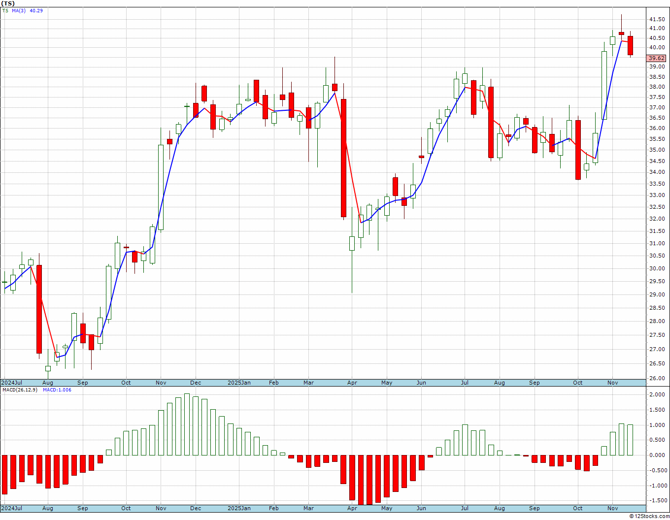Viewport: 670px width, 520px height.
Task: Select Jun label on the MACD panel time axis
Action: [x=421, y=508]
